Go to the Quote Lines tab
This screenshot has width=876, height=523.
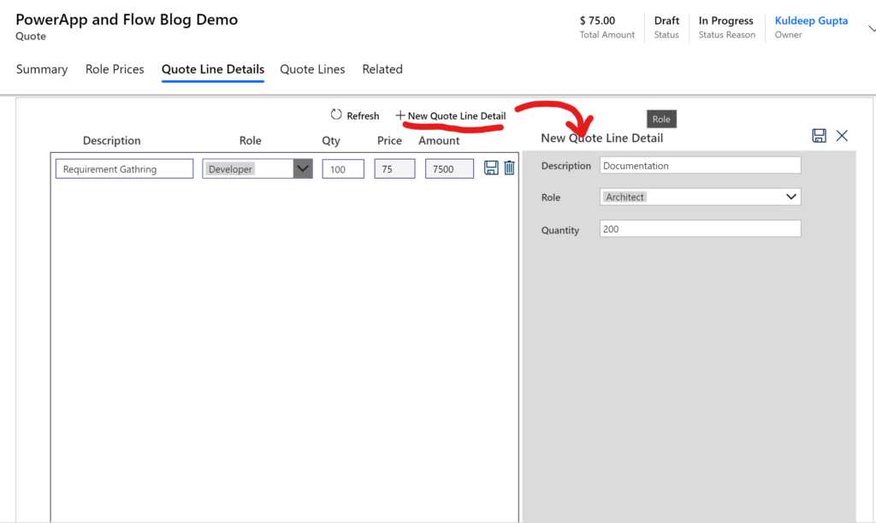312,69
